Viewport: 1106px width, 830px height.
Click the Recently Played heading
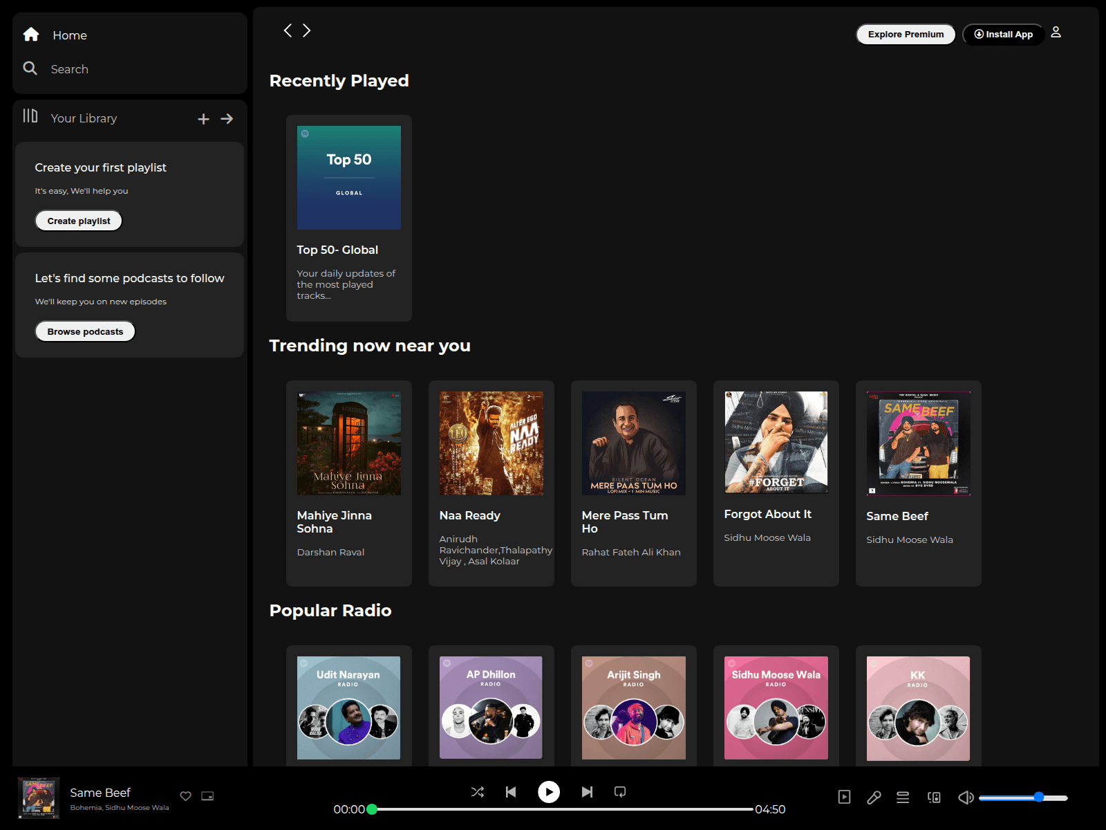pyautogui.click(x=339, y=81)
